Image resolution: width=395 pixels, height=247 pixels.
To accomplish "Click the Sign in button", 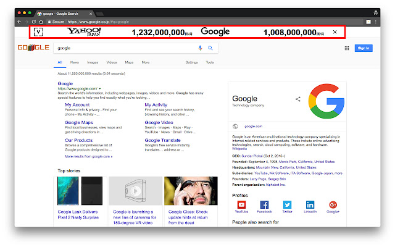I will [364, 48].
